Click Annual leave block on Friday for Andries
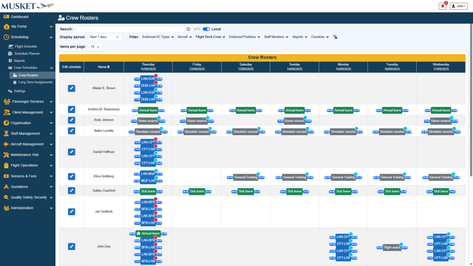The image size is (473, 266). [x=196, y=110]
